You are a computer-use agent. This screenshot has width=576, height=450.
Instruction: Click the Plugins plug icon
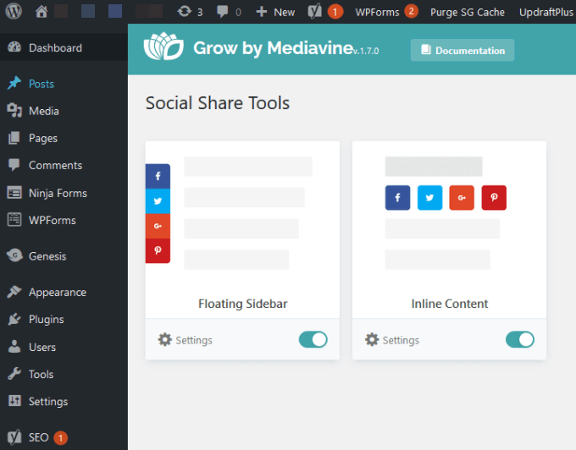(x=14, y=319)
